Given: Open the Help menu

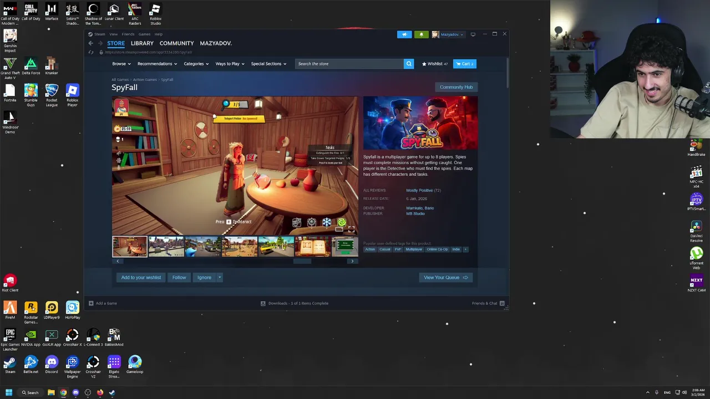Looking at the screenshot, I should pyautogui.click(x=159, y=34).
